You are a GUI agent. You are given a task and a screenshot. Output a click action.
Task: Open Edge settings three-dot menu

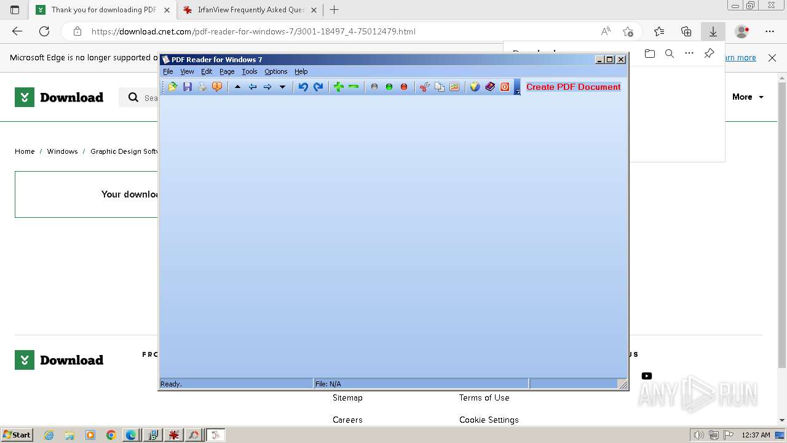tap(770, 31)
